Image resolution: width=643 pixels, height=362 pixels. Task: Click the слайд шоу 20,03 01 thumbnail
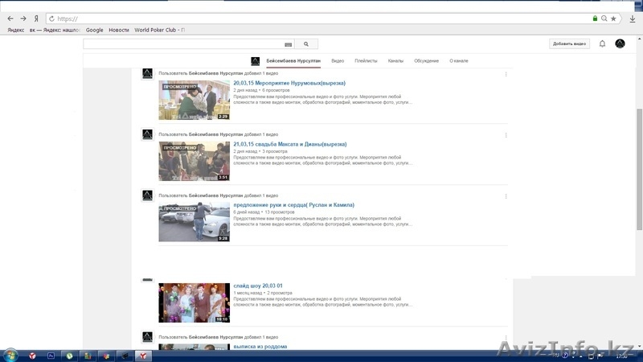(182, 302)
